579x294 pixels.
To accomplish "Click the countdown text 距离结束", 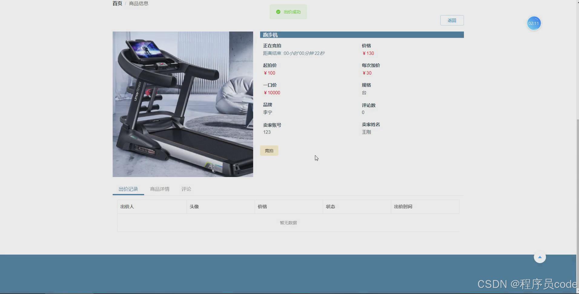I will coord(294,53).
